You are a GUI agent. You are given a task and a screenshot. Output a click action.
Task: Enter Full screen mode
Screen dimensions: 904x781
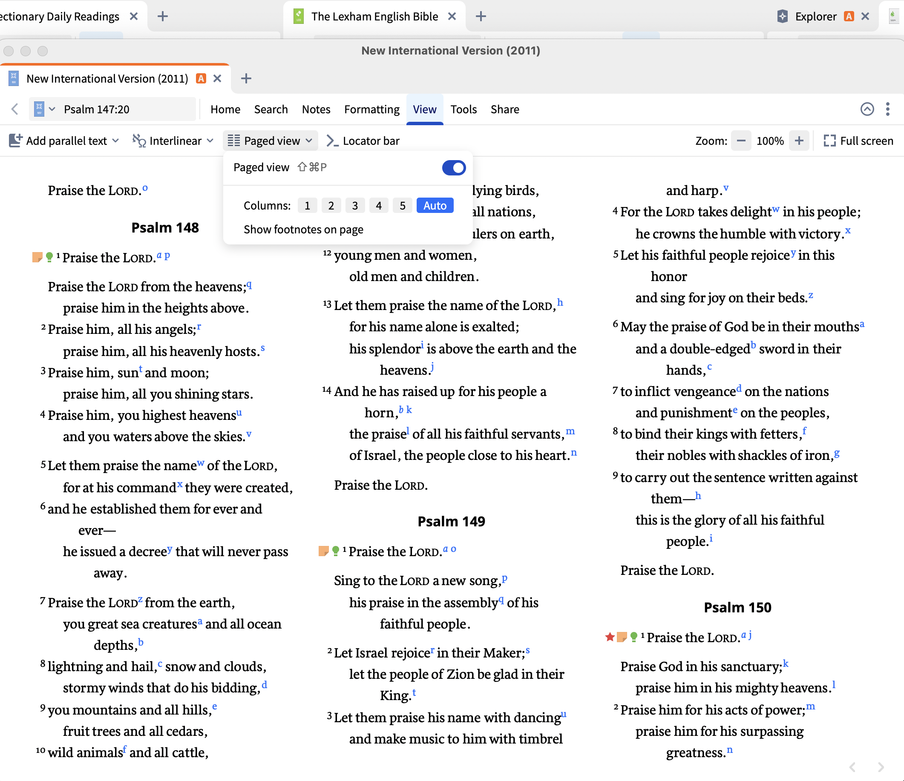858,141
